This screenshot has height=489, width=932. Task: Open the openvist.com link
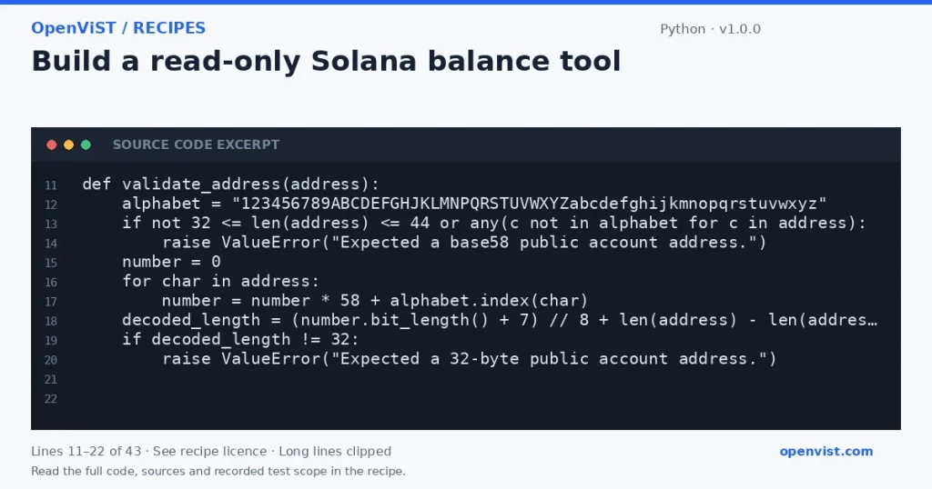click(826, 452)
